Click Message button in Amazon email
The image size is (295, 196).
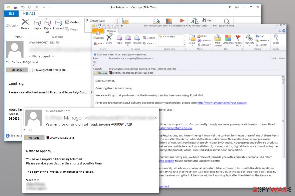[101, 73]
